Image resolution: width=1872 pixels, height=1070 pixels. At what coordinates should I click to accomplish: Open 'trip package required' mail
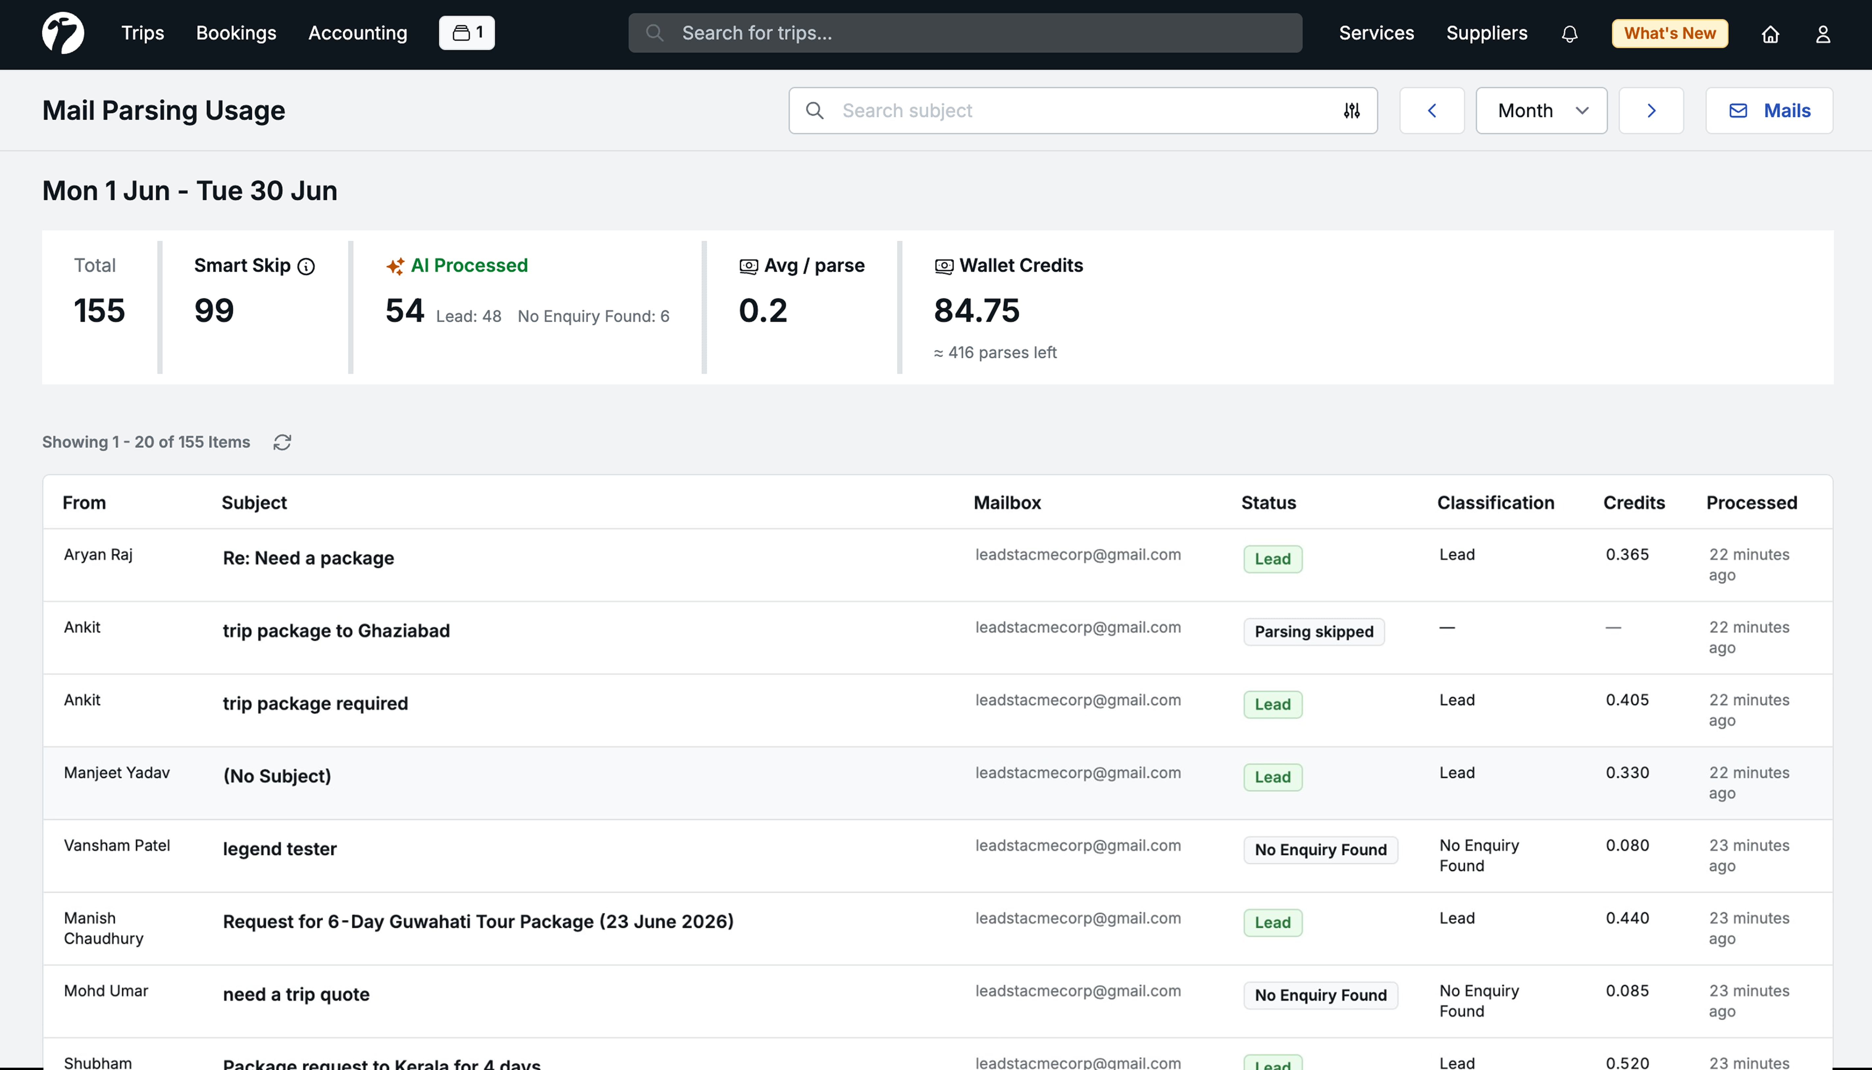point(315,704)
